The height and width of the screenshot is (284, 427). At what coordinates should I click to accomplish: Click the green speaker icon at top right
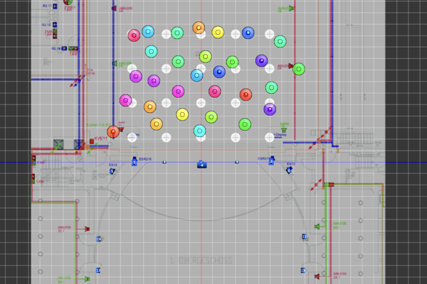tap(292, 9)
